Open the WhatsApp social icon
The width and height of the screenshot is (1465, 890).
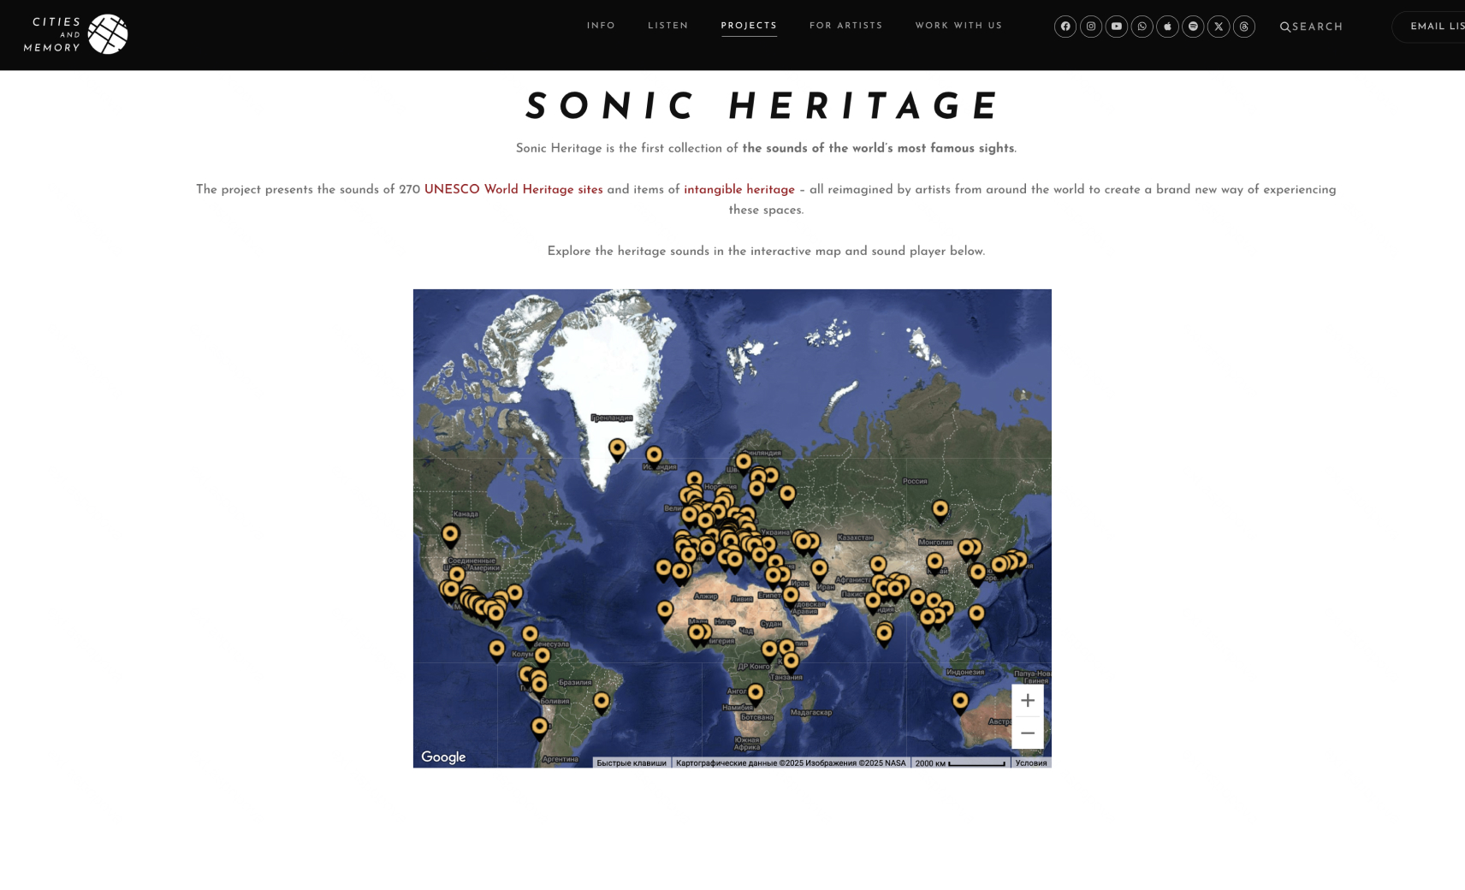click(1142, 27)
